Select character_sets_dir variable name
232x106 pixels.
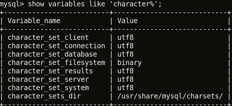(44, 96)
